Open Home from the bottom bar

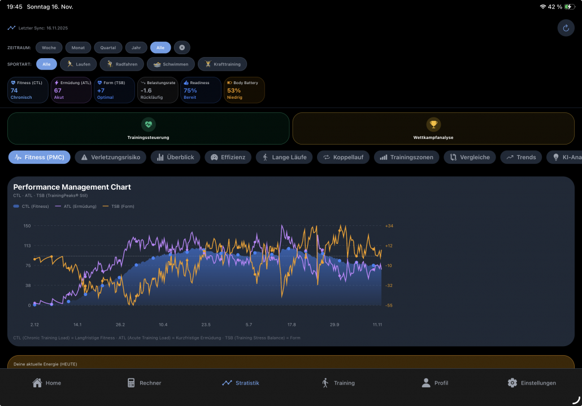click(x=47, y=383)
